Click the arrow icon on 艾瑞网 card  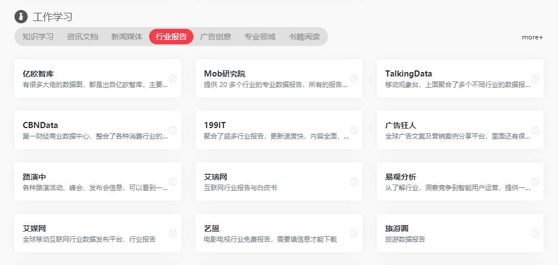tap(354, 182)
